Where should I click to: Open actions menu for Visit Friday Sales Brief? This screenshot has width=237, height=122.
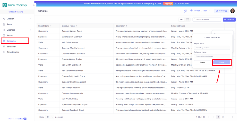point(229,88)
